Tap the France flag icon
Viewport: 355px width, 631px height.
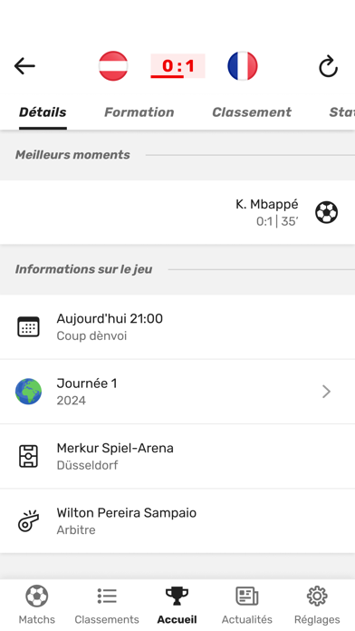point(243,66)
